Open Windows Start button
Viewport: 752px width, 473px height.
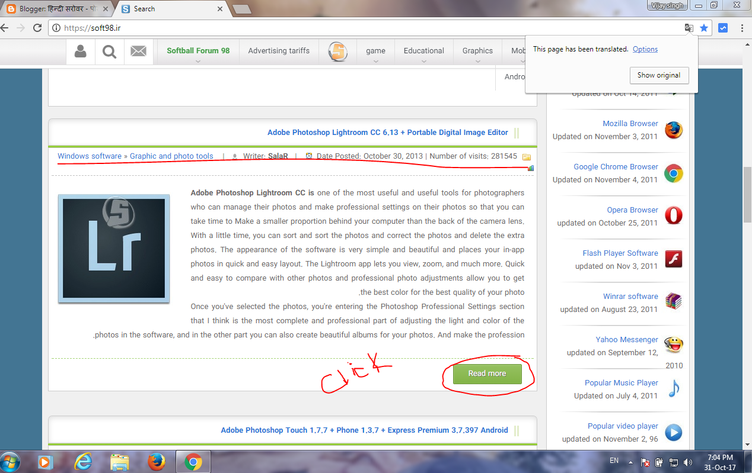[11, 462]
